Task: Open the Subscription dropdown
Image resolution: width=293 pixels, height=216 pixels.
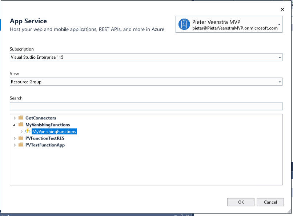Action: [x=280, y=57]
